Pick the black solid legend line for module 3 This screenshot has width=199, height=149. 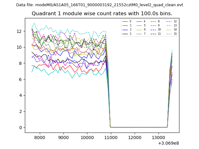(125, 34)
